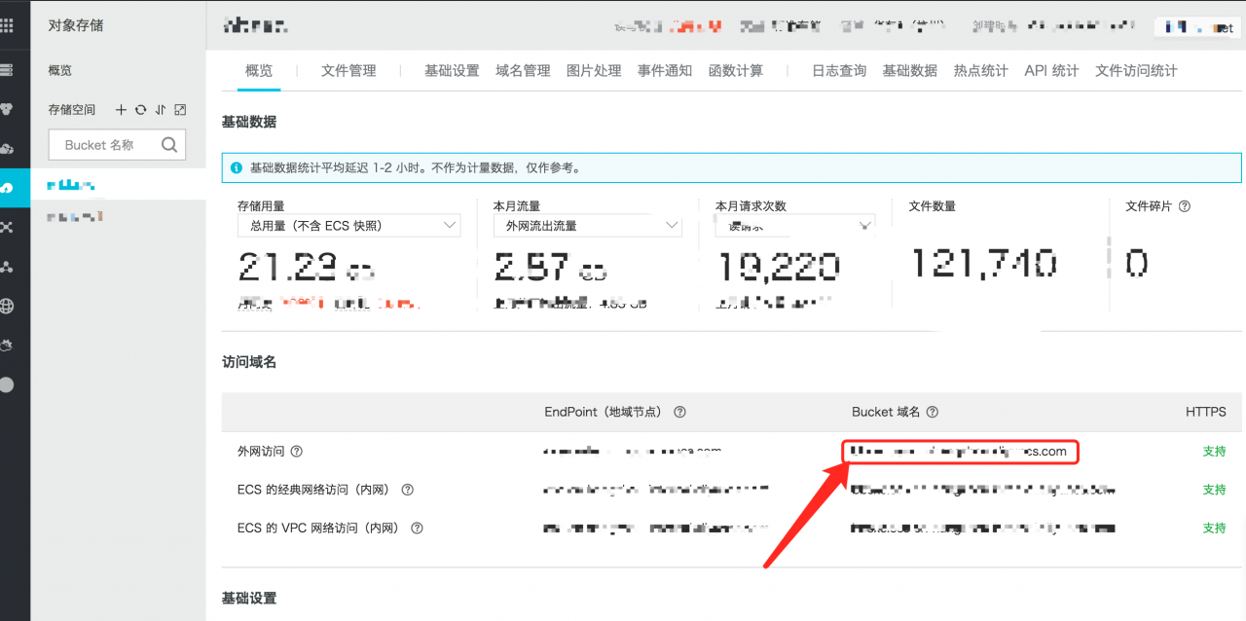Click the Bucket 名称 search input

[x=102, y=145]
